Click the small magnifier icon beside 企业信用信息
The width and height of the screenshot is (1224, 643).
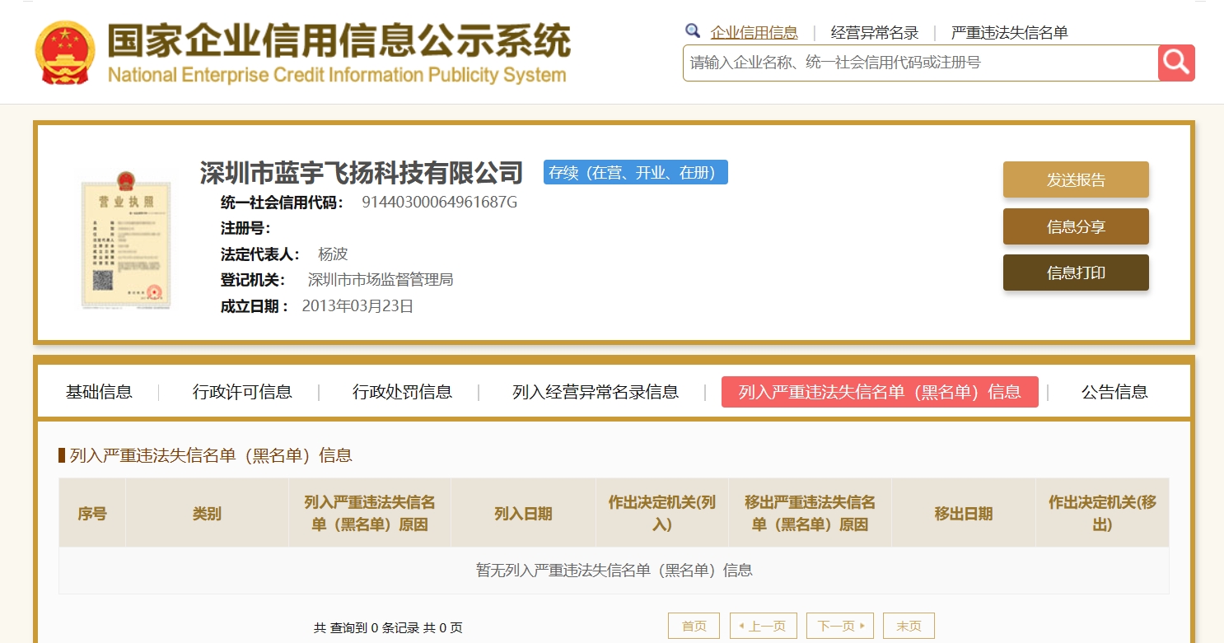point(693,31)
